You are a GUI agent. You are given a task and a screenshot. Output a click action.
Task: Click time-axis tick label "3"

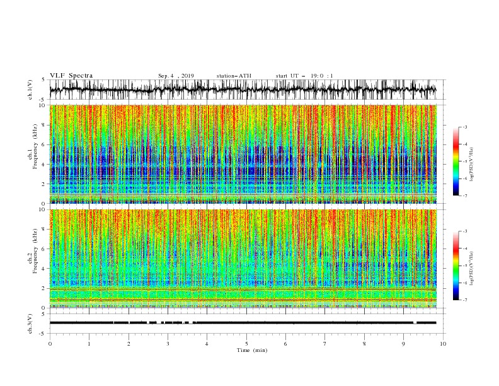point(168,344)
